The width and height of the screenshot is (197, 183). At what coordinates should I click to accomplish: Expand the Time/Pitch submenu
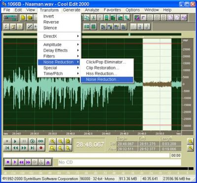pos(59,74)
